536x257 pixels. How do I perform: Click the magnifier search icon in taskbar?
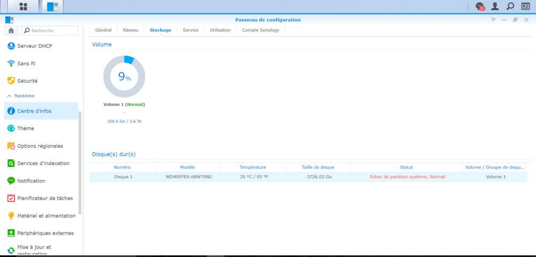coord(510,6)
